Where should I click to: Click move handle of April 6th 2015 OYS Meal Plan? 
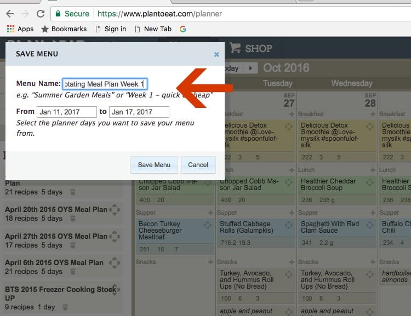click(x=115, y=262)
